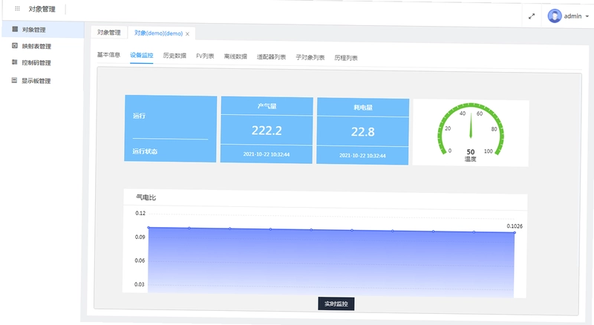Screen dimensions: 594x325
Task: Click the 映射表管理 sidebar icon
Action: point(15,45)
